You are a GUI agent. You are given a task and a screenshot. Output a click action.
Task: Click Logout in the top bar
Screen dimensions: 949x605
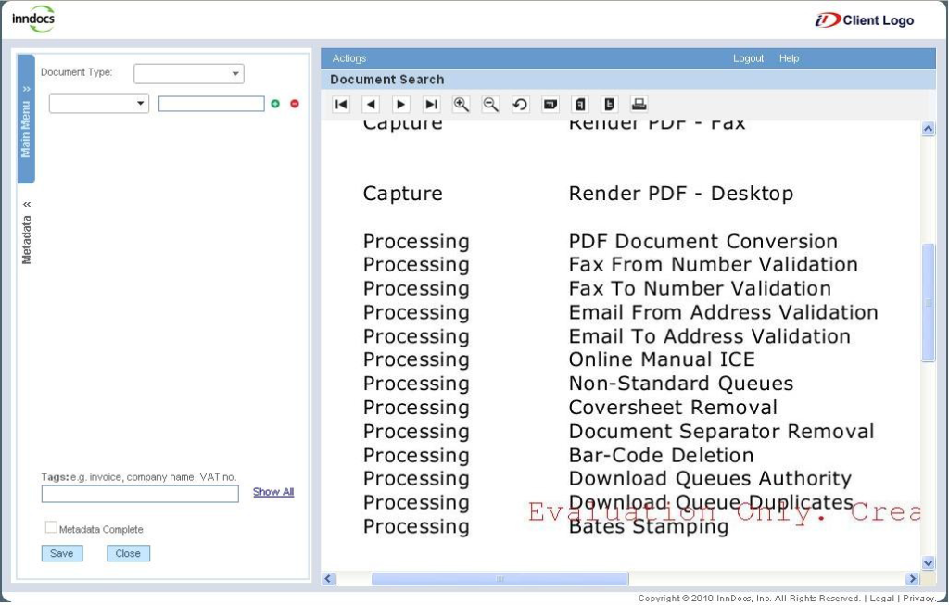(748, 58)
